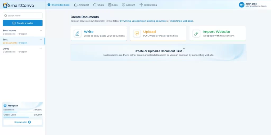Viewport: 271px width, 135px height.
Task: Click the Ai Copilot robot icon
Action: [75, 5]
